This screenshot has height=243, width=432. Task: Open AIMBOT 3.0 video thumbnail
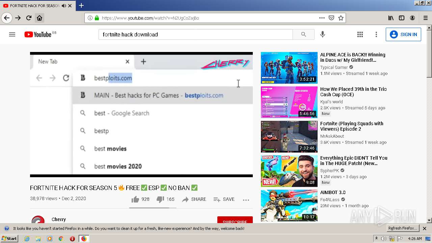289,205
